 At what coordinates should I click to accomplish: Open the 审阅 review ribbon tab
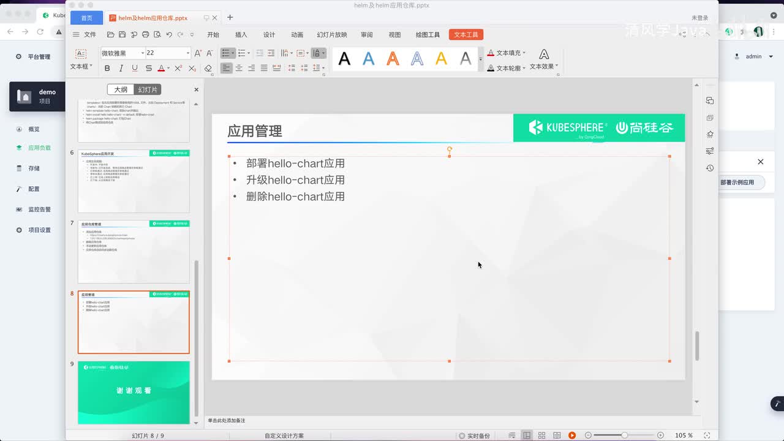pos(367,35)
